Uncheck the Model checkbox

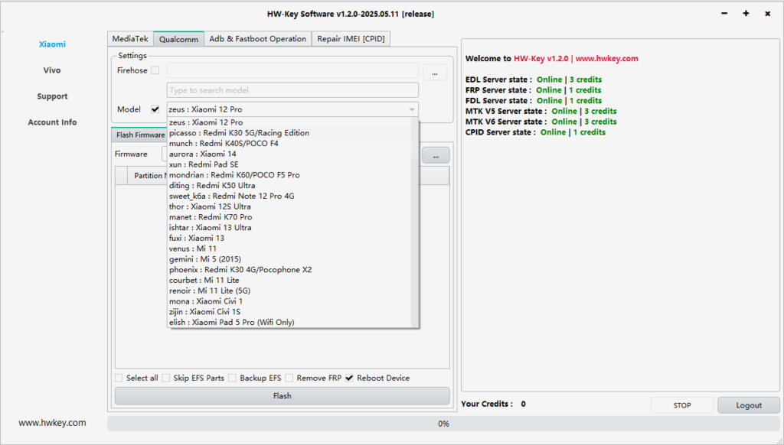[156, 109]
